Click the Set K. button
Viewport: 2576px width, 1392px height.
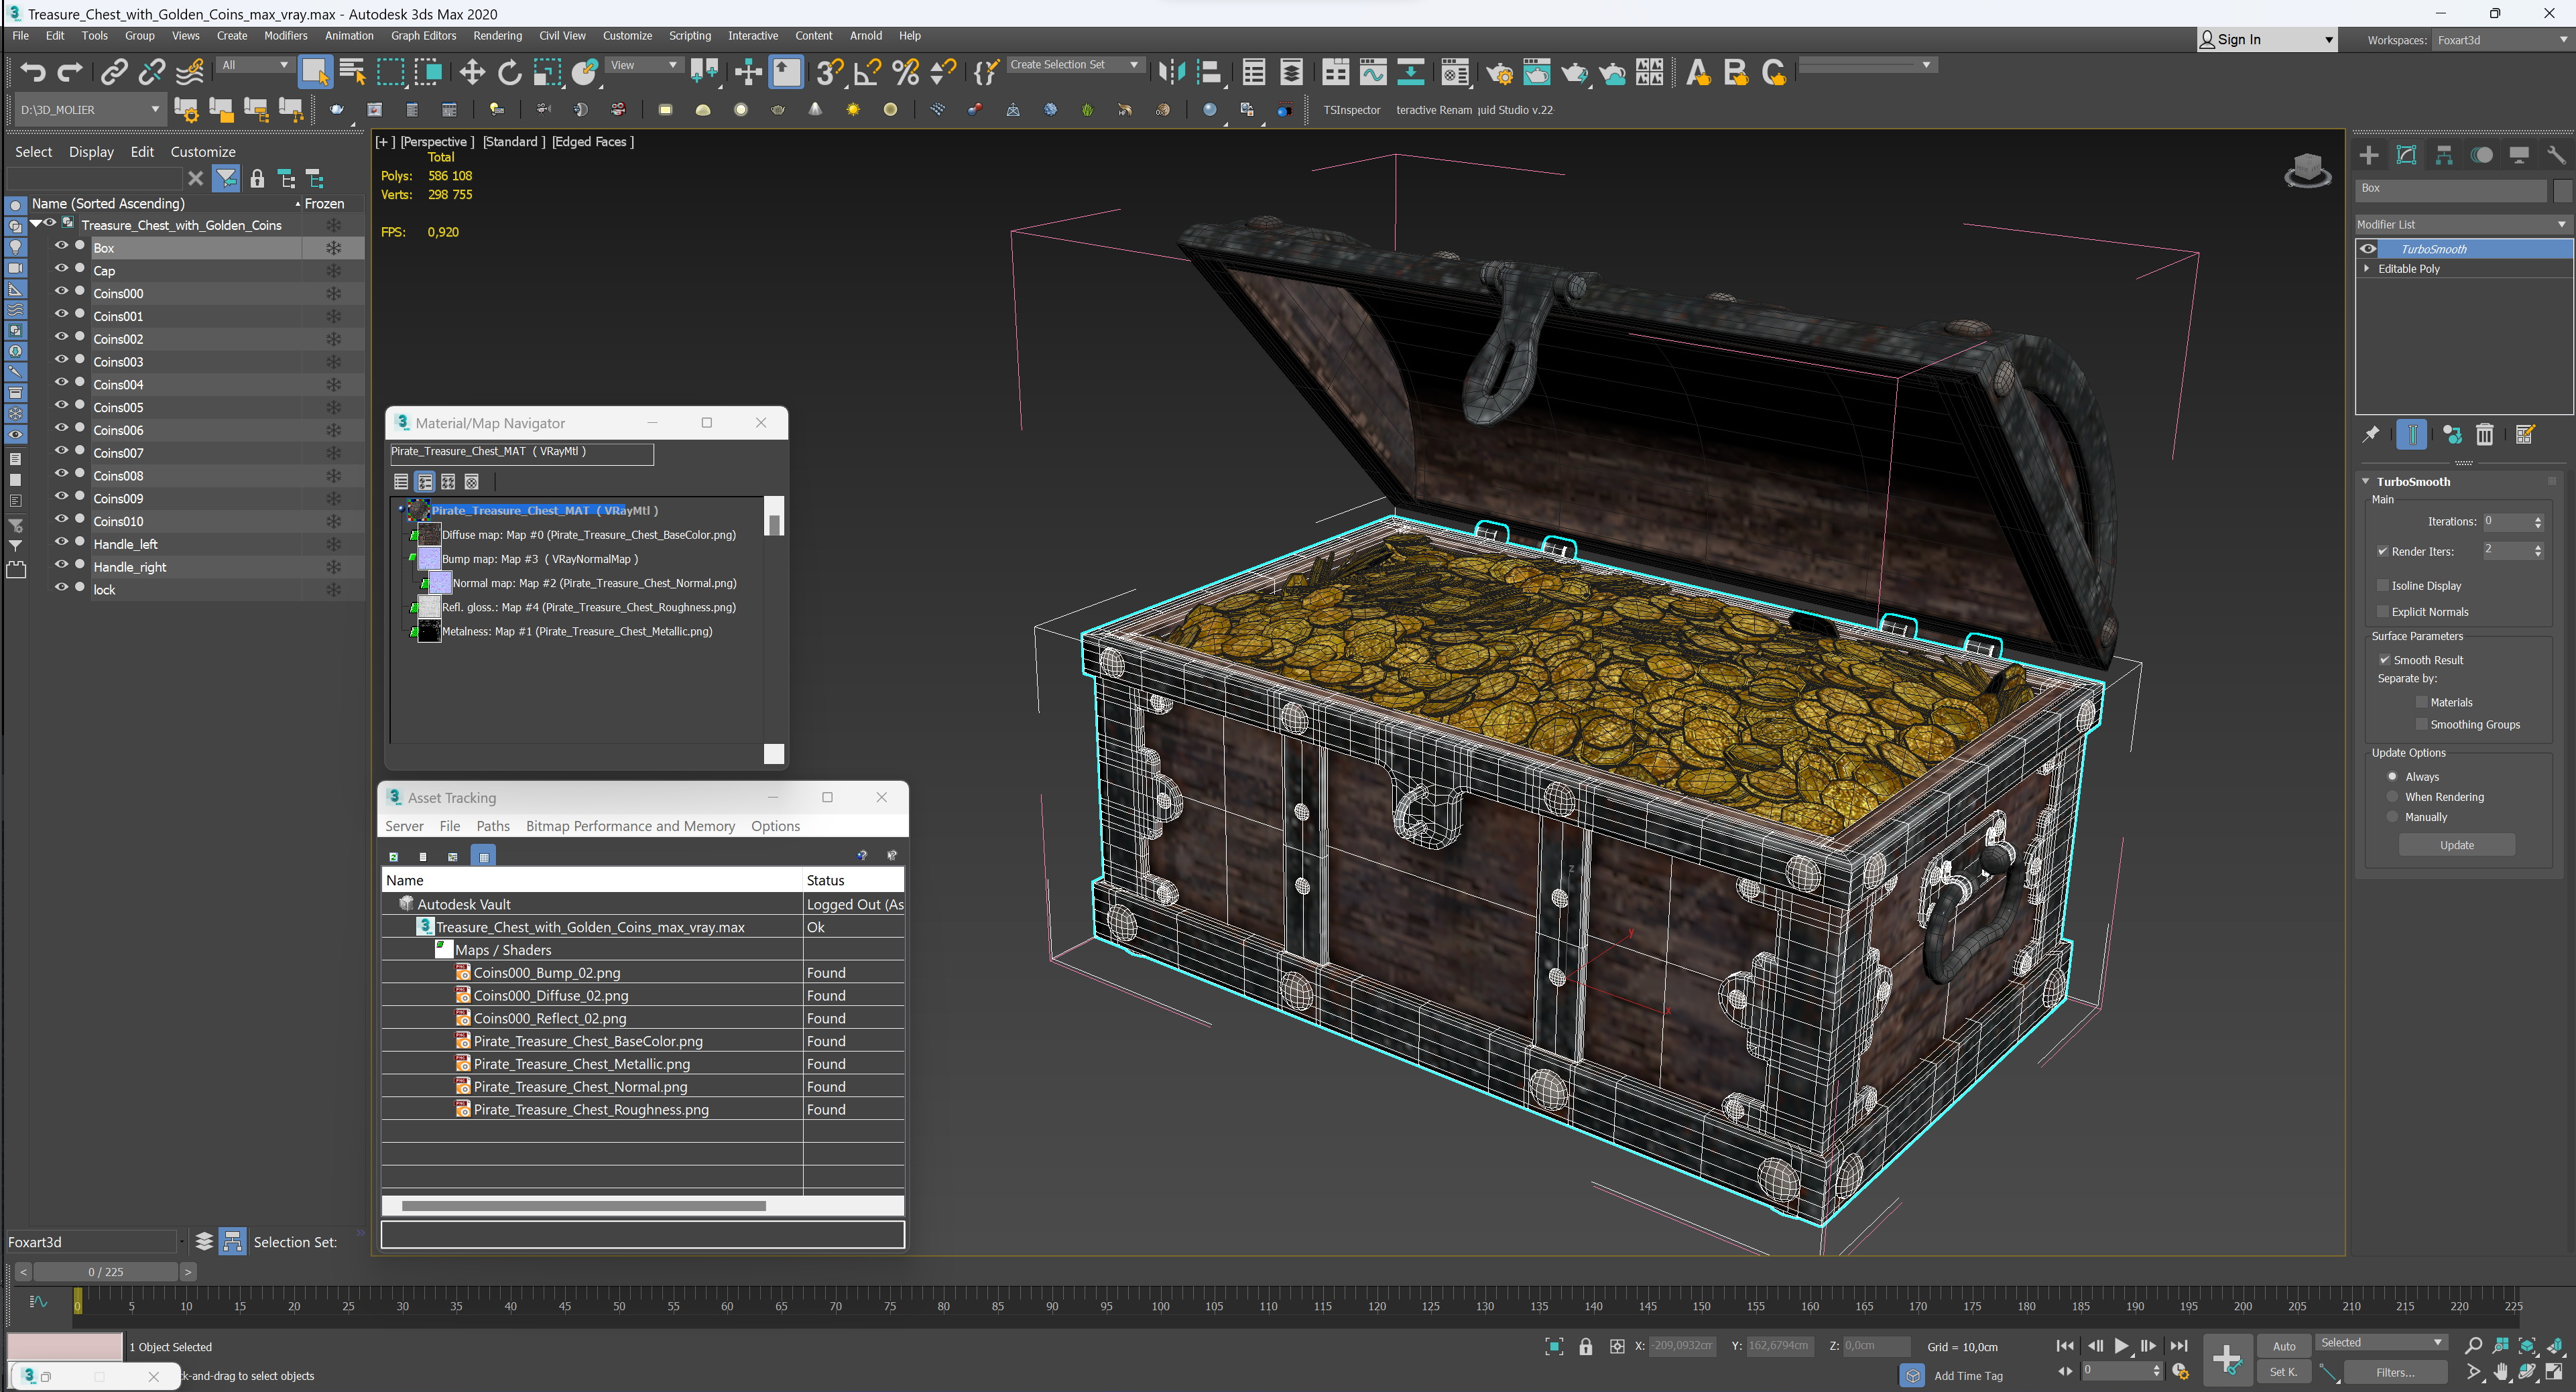click(x=2284, y=1372)
